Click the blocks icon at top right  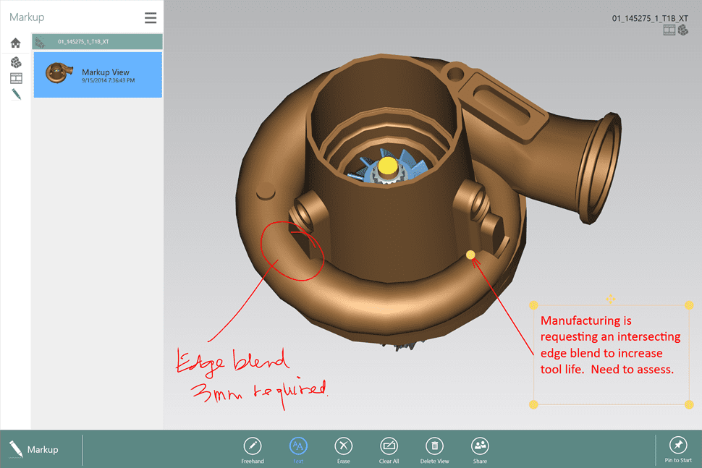[682, 30]
